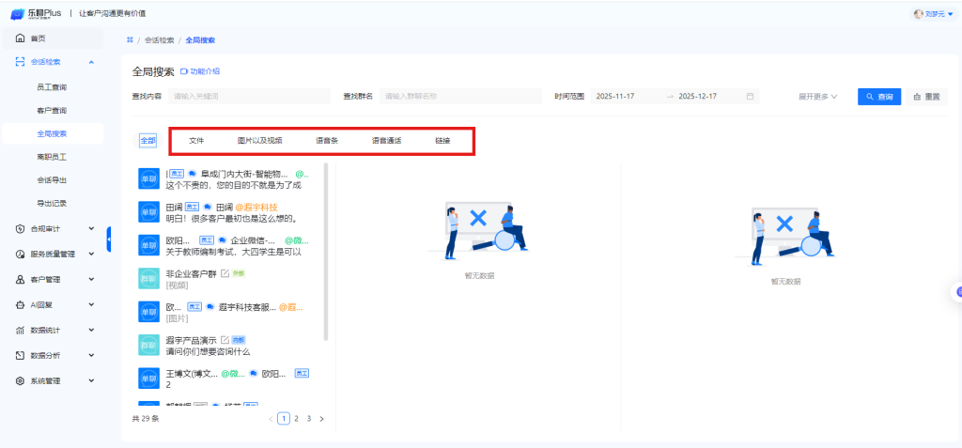Expand more filters via 展开更多
Viewport: 962px width, 448px height.
(x=817, y=96)
